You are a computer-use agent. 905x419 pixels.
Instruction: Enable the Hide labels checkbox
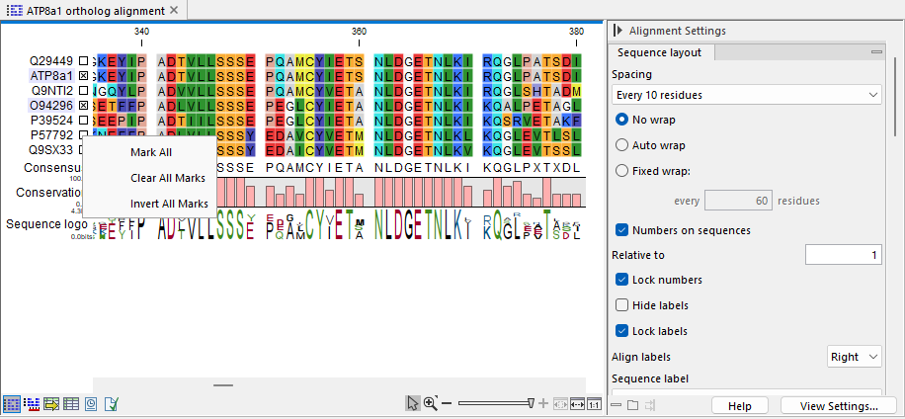pyautogui.click(x=621, y=305)
